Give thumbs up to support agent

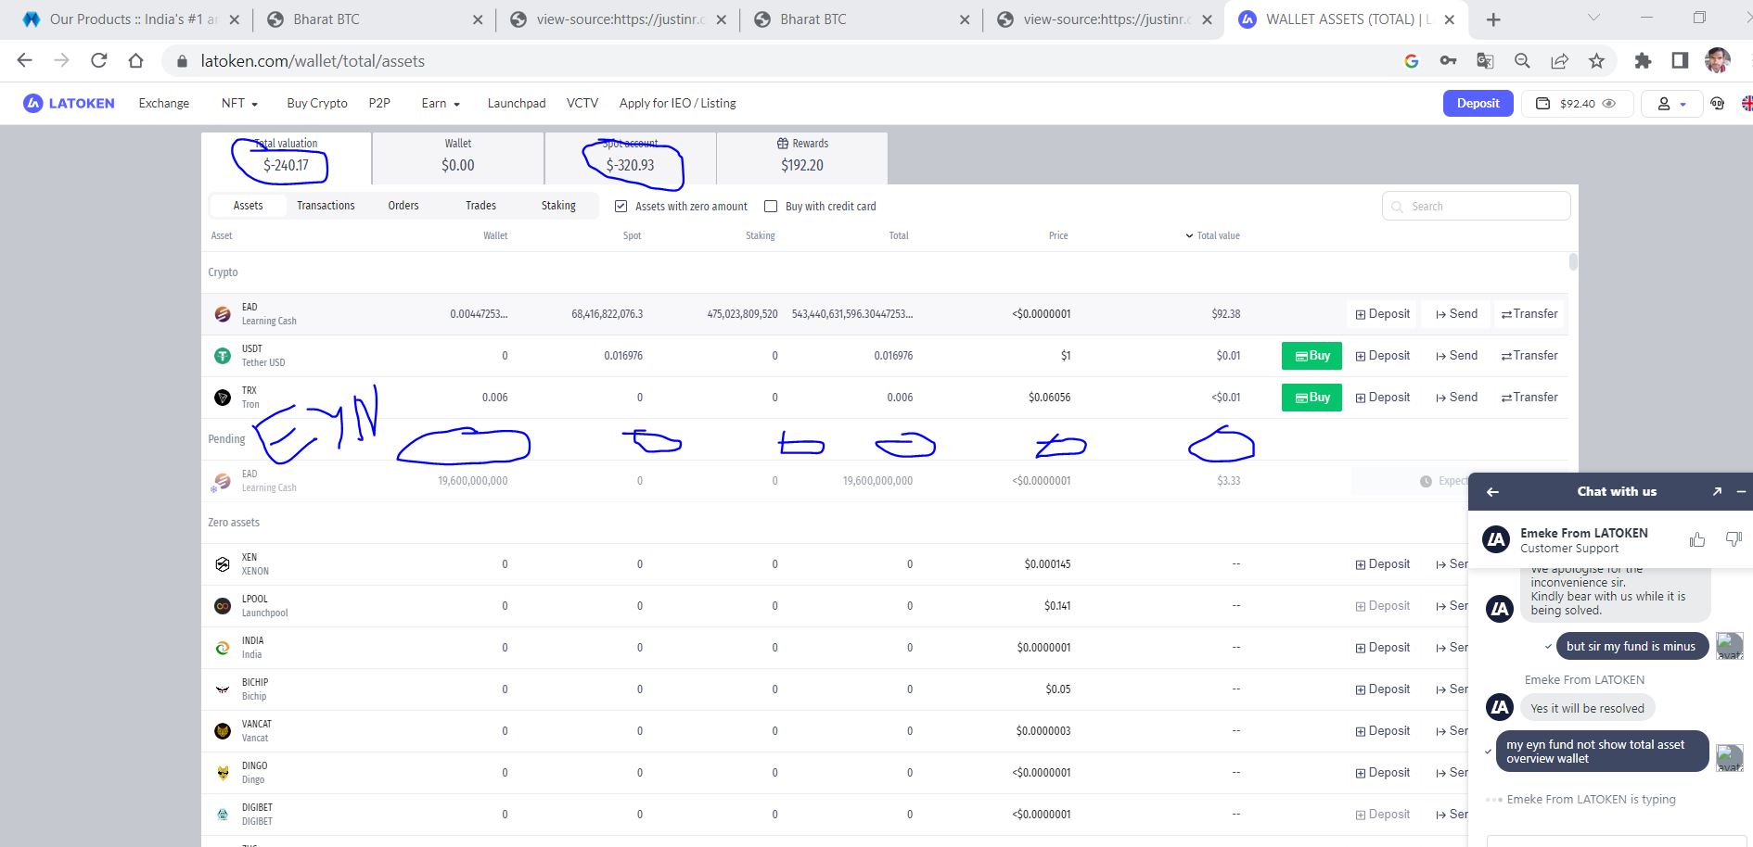pyautogui.click(x=1697, y=539)
